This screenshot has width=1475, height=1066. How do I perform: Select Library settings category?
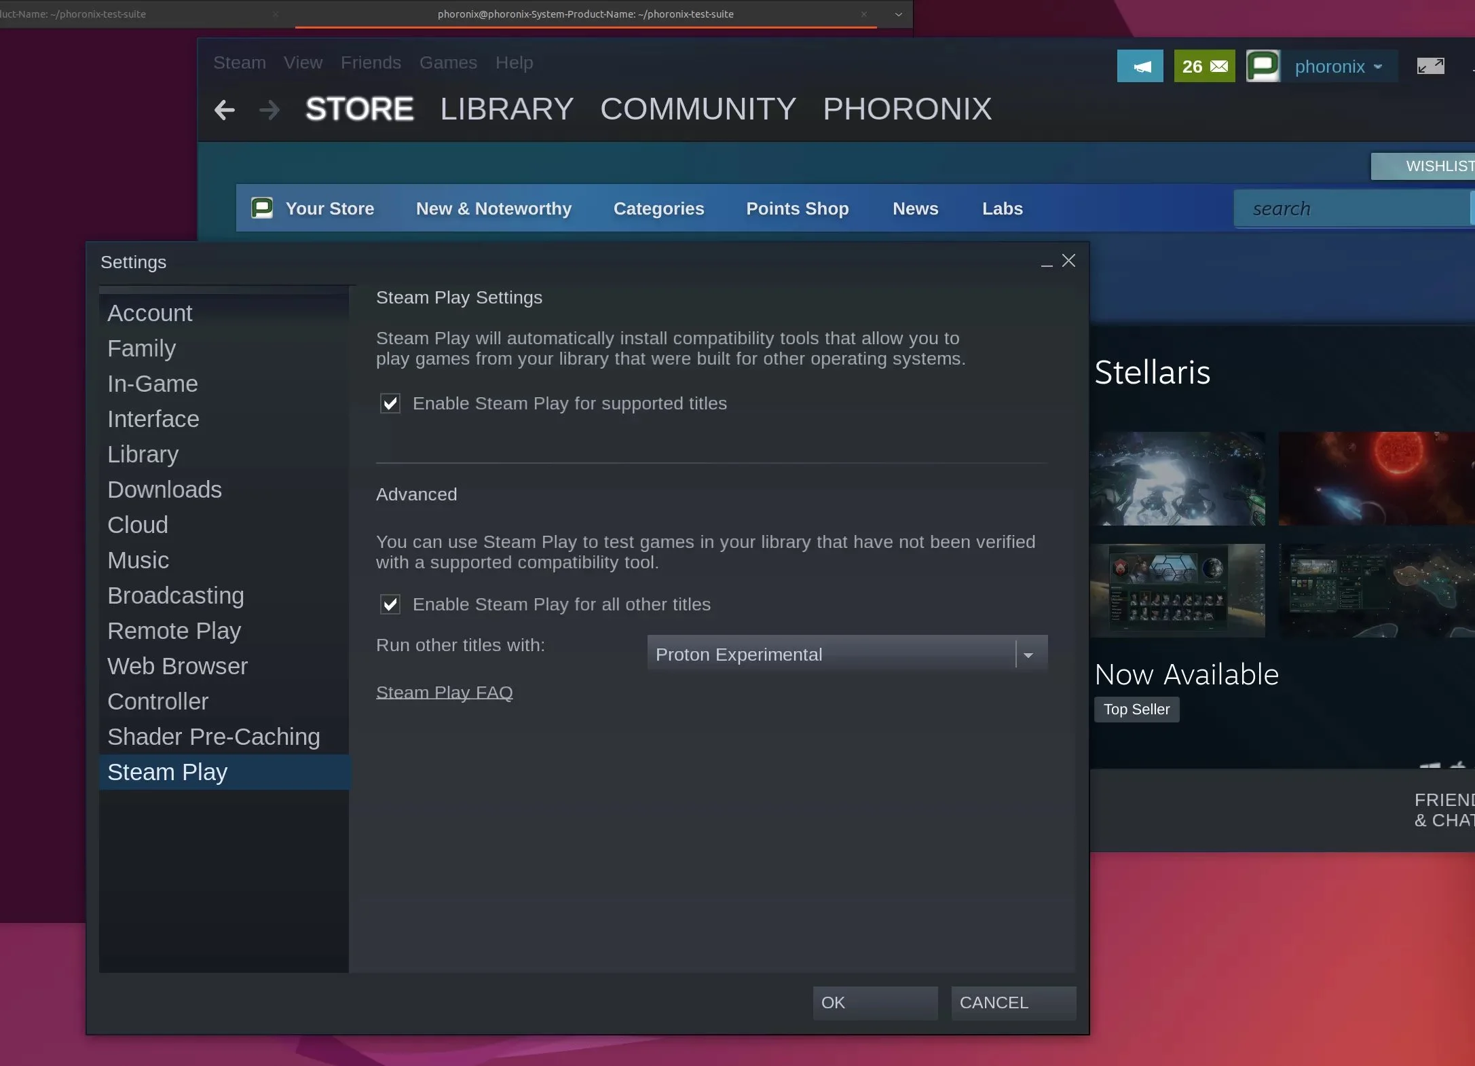coord(224,454)
